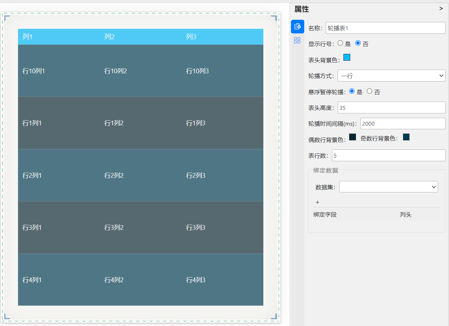This screenshot has height=326, width=449.
Task: Add a bound field with plus
Action: (x=318, y=202)
